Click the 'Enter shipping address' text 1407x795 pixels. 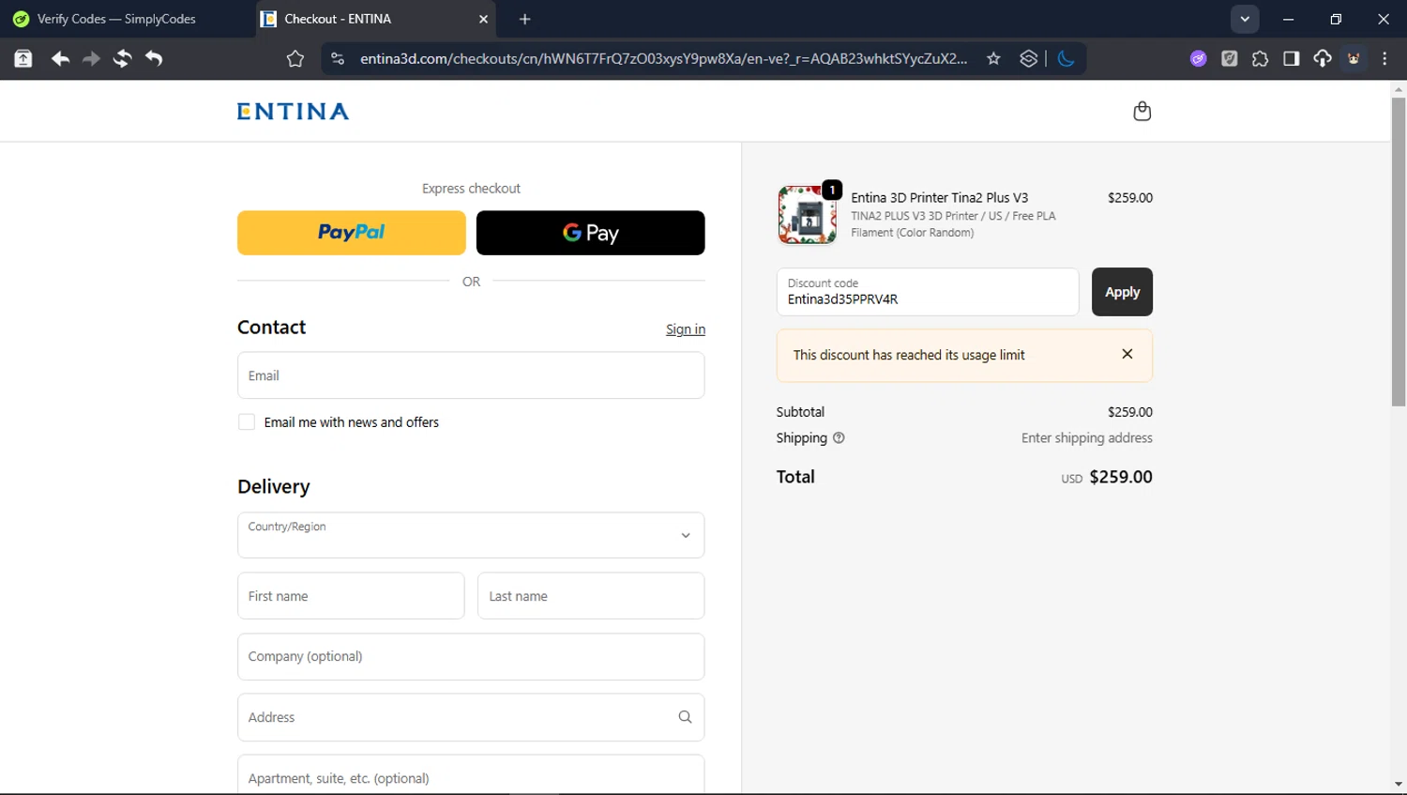1086,437
